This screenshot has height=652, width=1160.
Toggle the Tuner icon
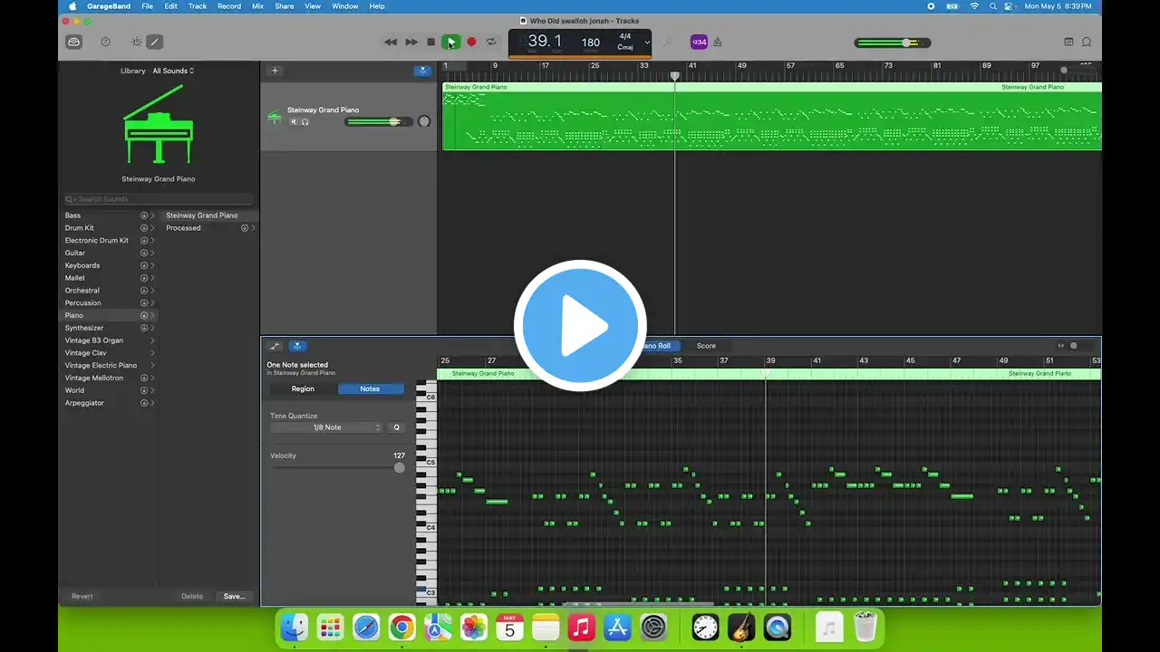click(x=668, y=42)
